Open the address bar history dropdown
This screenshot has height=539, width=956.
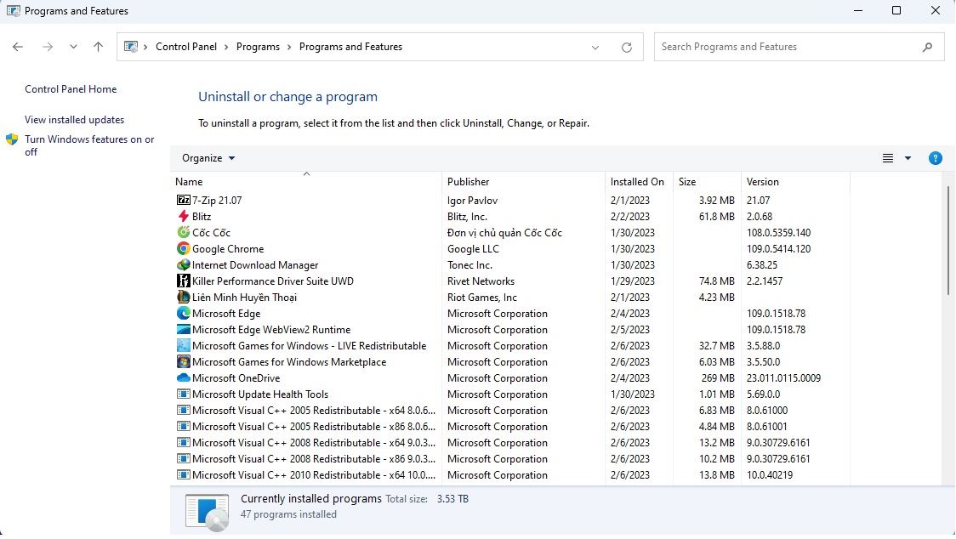point(595,48)
